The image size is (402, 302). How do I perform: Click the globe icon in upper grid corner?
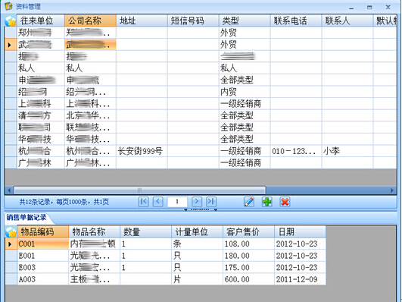[x=11, y=20]
